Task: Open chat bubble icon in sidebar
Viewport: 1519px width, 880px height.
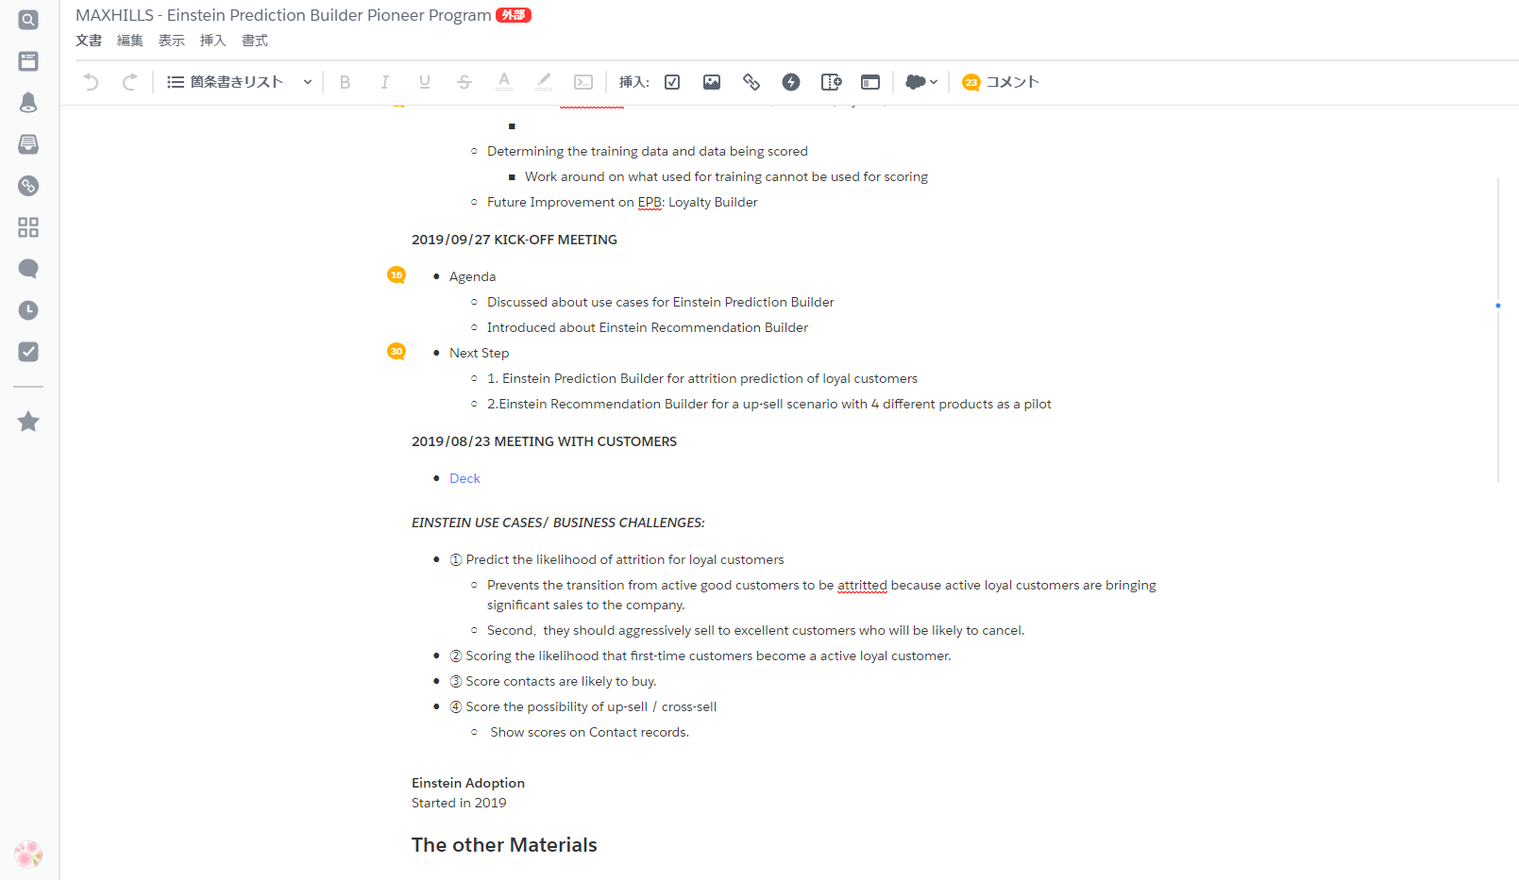Action: click(x=28, y=269)
